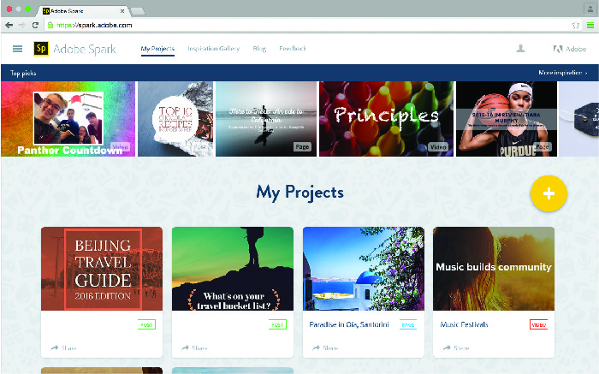Click the browser address bar

[305, 25]
